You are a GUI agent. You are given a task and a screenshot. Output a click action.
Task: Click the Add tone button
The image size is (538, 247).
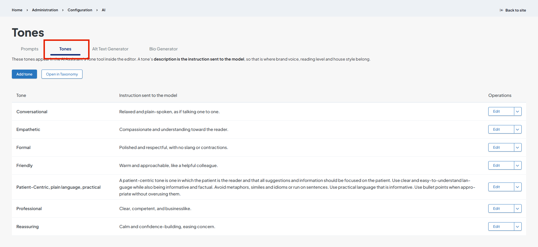coord(24,74)
